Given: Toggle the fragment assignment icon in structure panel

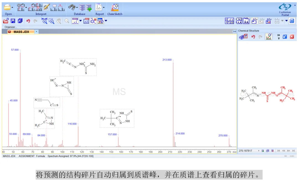Looking at the screenshot, I should [269, 37].
